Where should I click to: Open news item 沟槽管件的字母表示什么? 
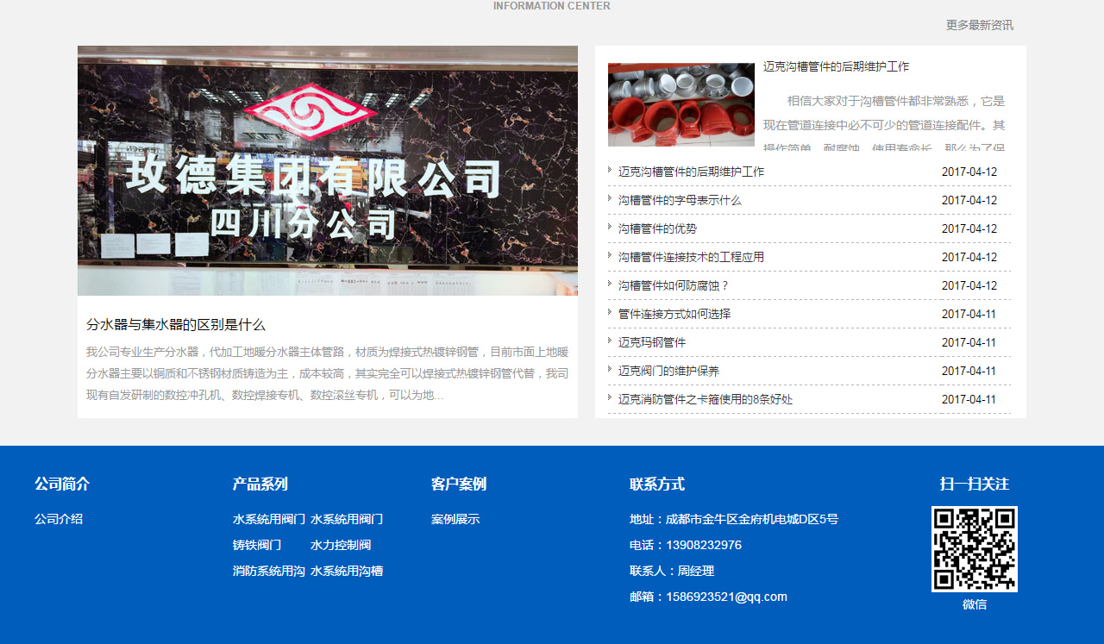point(680,200)
